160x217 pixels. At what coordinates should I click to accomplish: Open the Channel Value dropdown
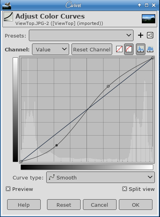coord(51,49)
